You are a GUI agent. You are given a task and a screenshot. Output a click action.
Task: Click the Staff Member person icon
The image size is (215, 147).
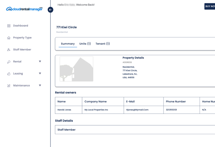coord(9,50)
